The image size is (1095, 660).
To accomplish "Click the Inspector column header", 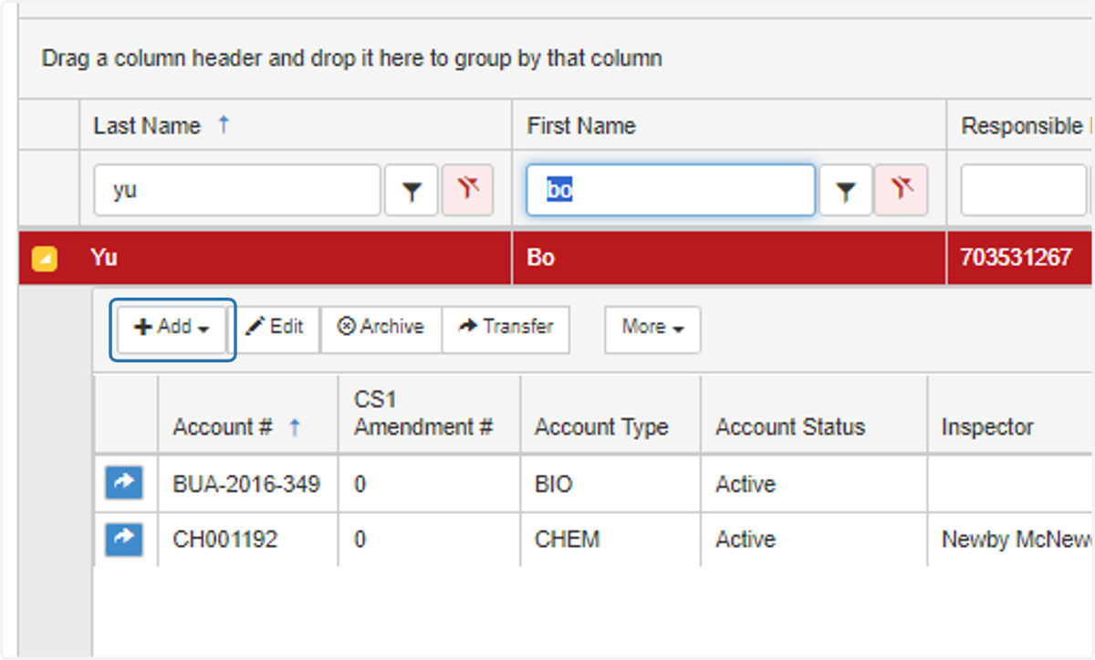I will [x=1010, y=414].
